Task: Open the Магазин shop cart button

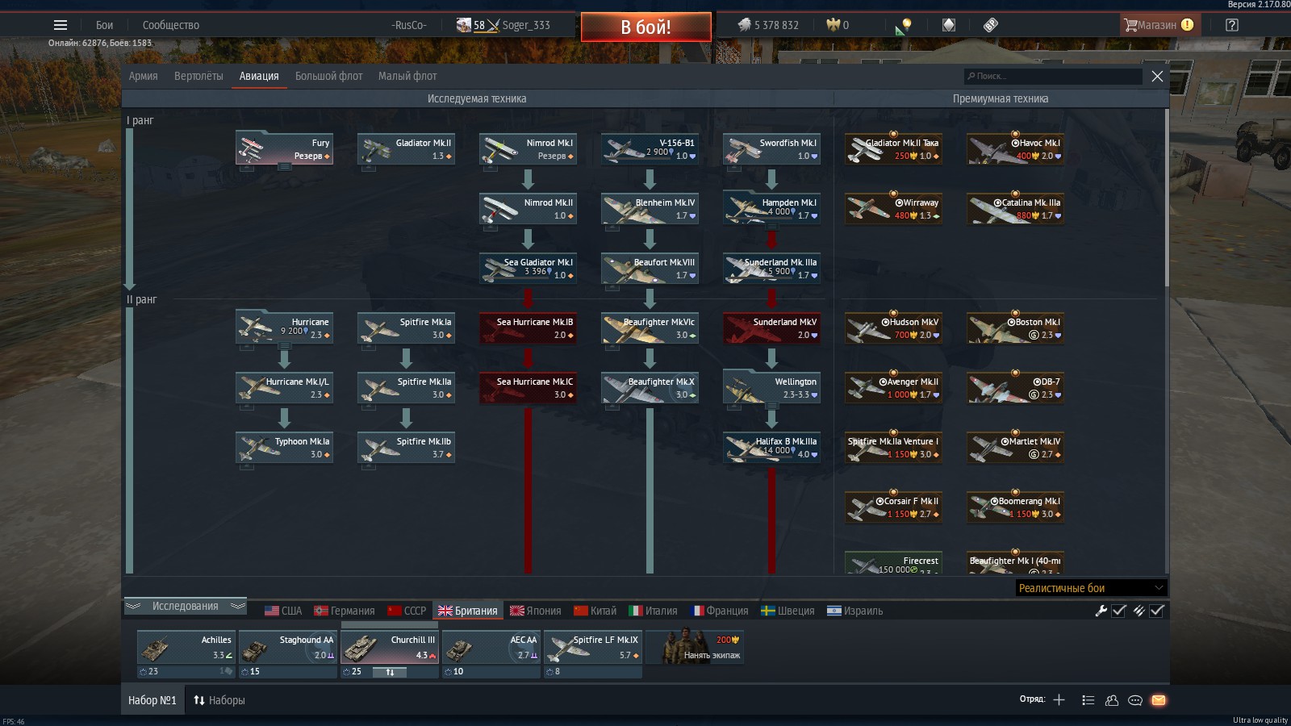Action: pos(1160,25)
